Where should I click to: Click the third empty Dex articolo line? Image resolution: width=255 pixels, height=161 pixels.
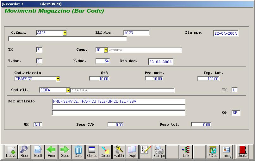pyautogui.click(x=118, y=113)
